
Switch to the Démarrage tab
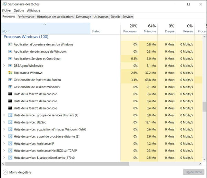83,17
